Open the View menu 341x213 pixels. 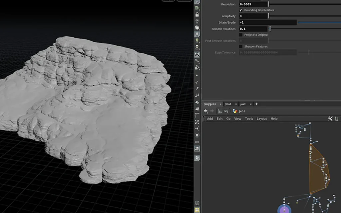point(238,119)
